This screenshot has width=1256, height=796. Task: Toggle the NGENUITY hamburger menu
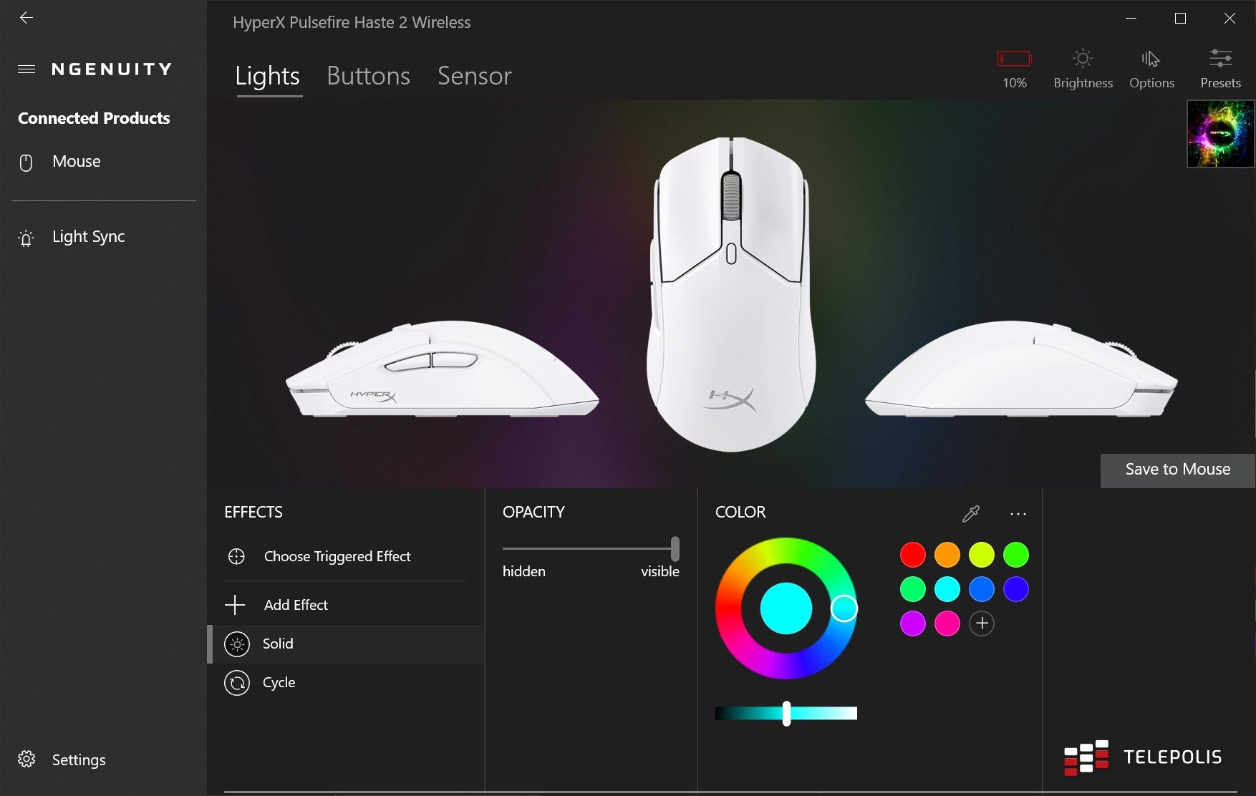(26, 69)
